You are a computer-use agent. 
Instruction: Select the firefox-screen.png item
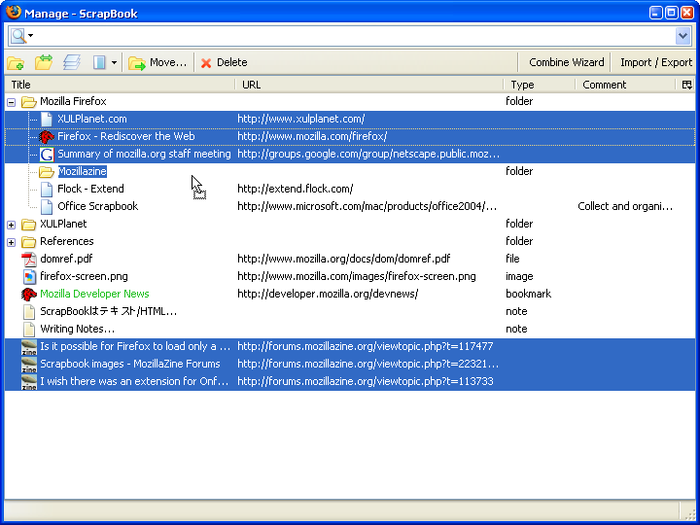pos(84,276)
